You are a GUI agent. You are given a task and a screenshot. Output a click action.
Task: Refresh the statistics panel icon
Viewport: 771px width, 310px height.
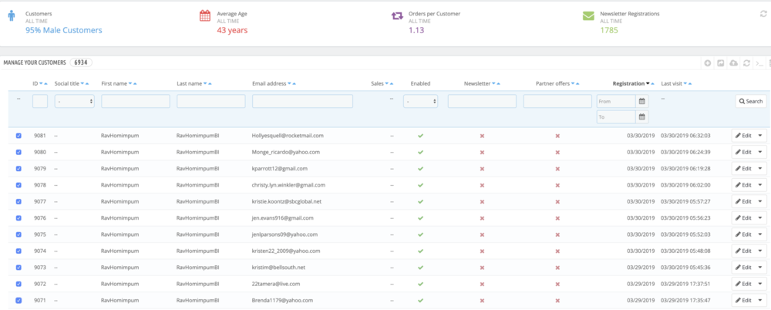coord(763,14)
